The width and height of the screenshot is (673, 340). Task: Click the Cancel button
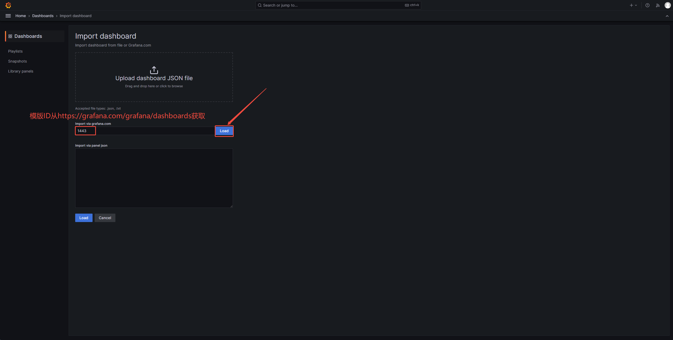pyautogui.click(x=105, y=218)
